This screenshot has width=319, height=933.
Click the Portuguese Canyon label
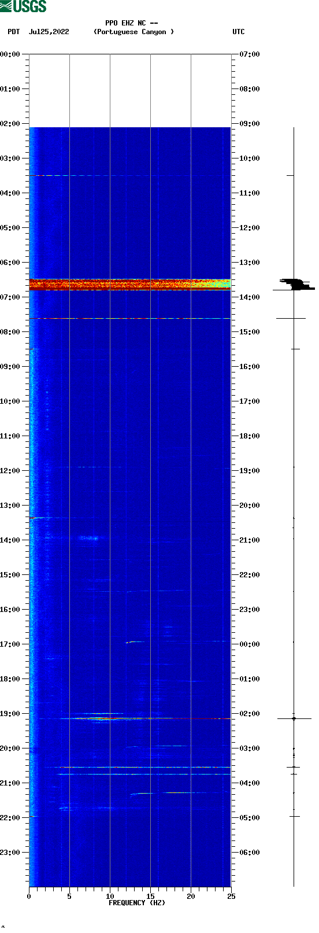coord(133,32)
